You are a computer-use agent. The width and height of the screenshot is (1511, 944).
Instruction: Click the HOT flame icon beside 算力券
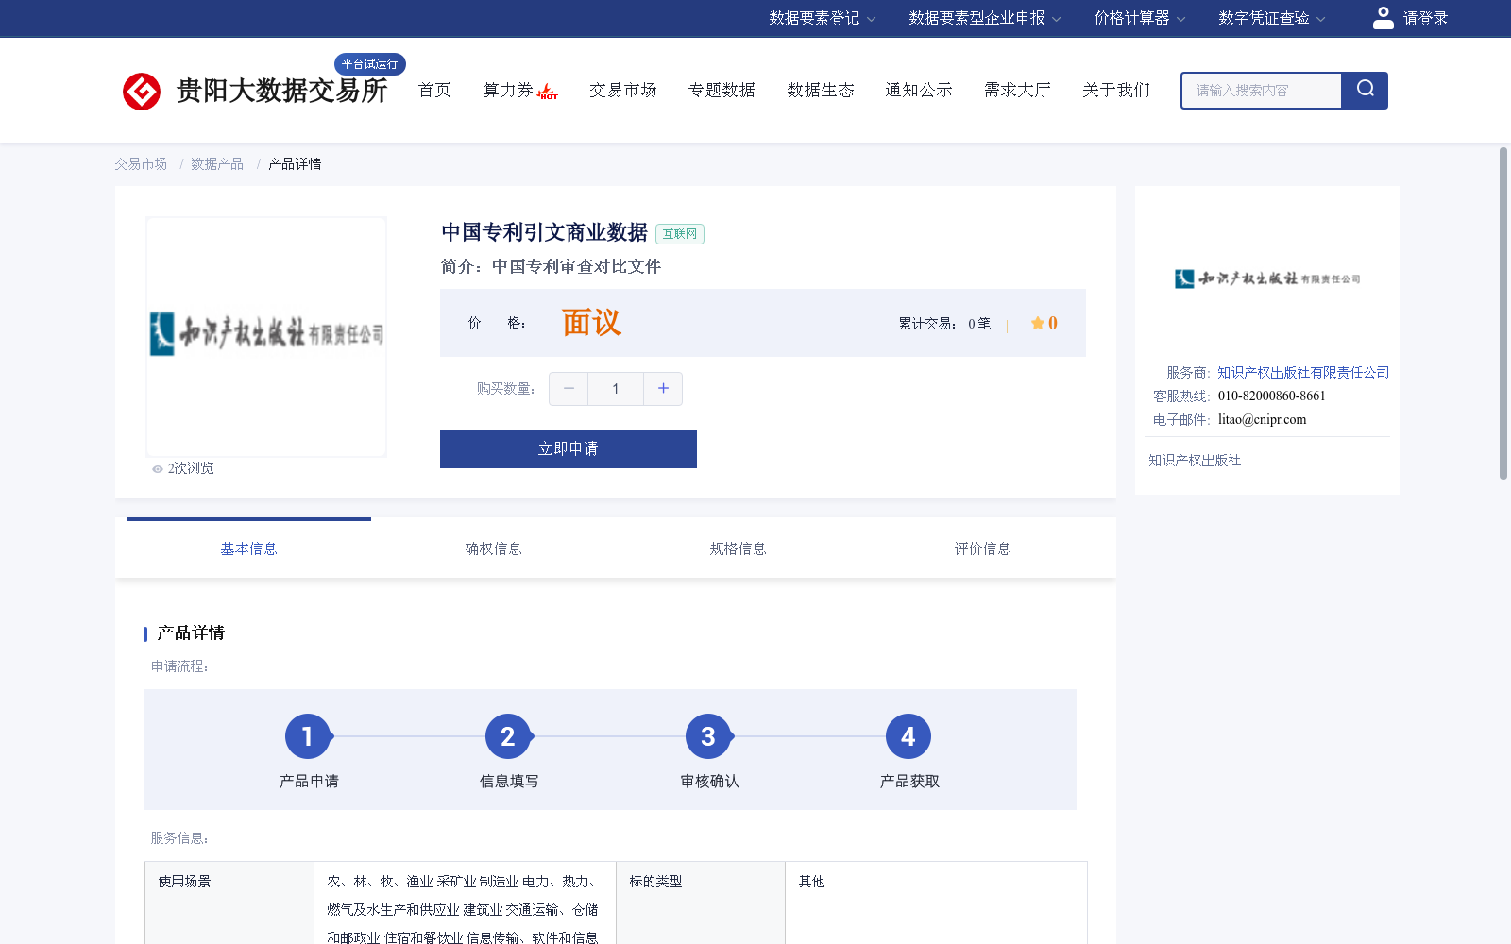click(548, 92)
